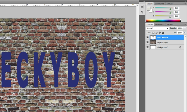The width and height of the screenshot is (187, 112).
Task: Click the foreground color swatch
Action: (148, 9)
